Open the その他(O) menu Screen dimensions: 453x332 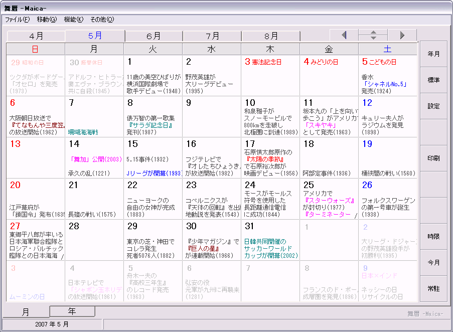pos(102,20)
